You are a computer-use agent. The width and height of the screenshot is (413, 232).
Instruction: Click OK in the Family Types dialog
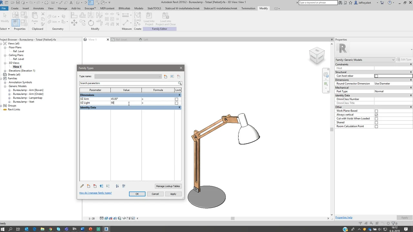[137, 194]
